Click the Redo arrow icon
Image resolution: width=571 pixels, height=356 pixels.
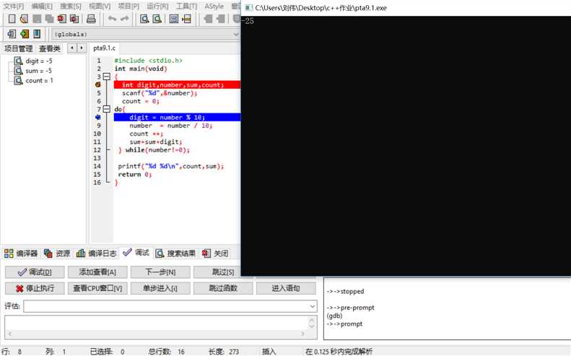[125, 19]
